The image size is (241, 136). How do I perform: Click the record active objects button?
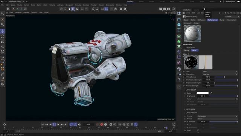point(102,124)
